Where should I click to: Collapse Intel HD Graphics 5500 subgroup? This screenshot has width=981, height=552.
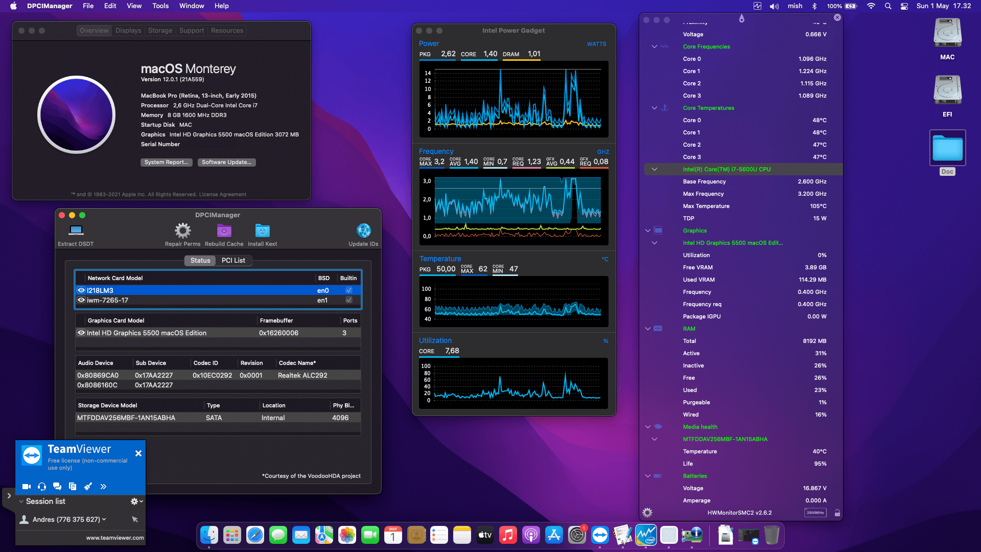[655, 243]
